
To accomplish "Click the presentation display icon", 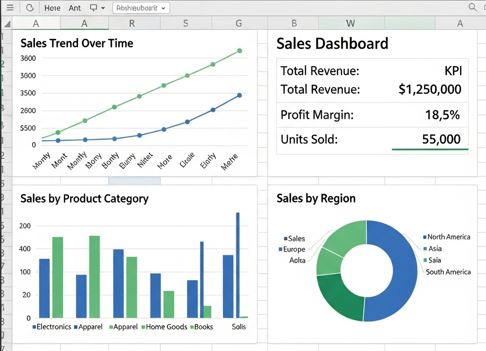I will click(x=94, y=7).
